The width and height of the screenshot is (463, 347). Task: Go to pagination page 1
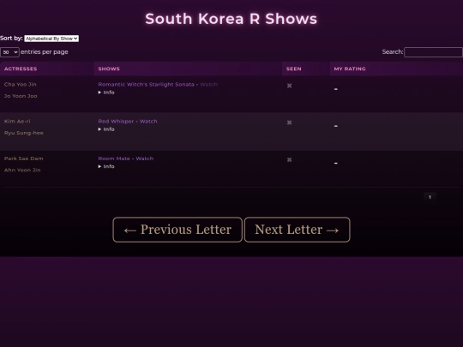tap(430, 197)
